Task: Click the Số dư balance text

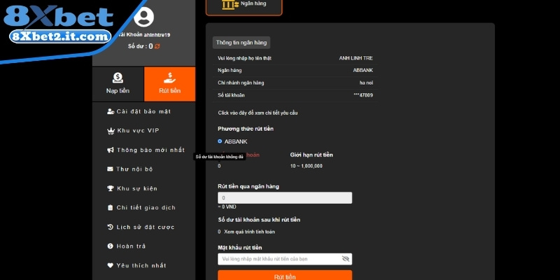Action: click(x=141, y=46)
